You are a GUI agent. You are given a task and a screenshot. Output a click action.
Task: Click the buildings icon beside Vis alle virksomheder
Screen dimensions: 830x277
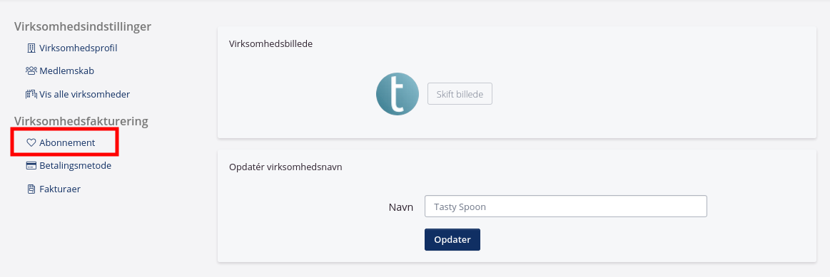pos(31,95)
